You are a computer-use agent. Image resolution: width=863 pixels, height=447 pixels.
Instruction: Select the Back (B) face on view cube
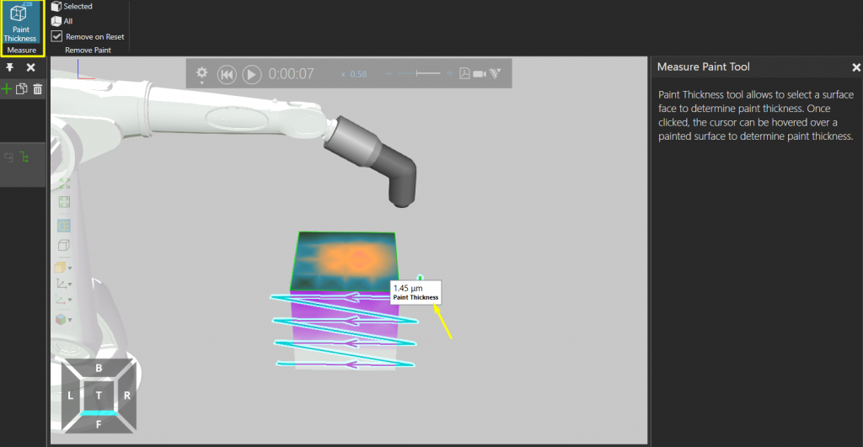point(99,368)
